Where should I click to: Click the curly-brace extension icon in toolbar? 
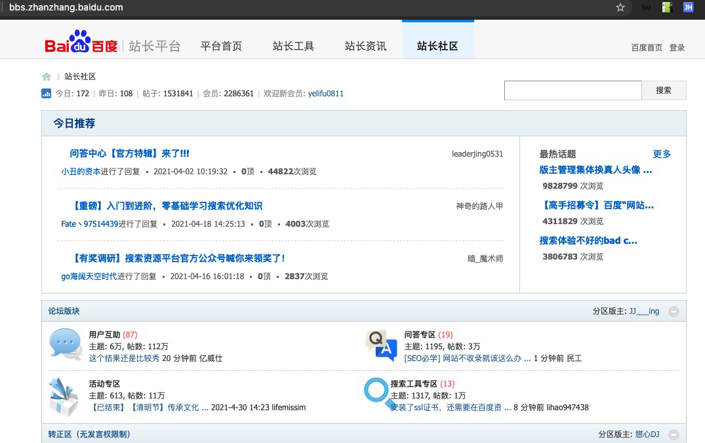[645, 7]
